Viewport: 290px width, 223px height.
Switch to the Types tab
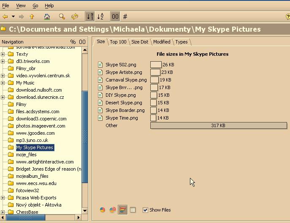tap(182, 42)
